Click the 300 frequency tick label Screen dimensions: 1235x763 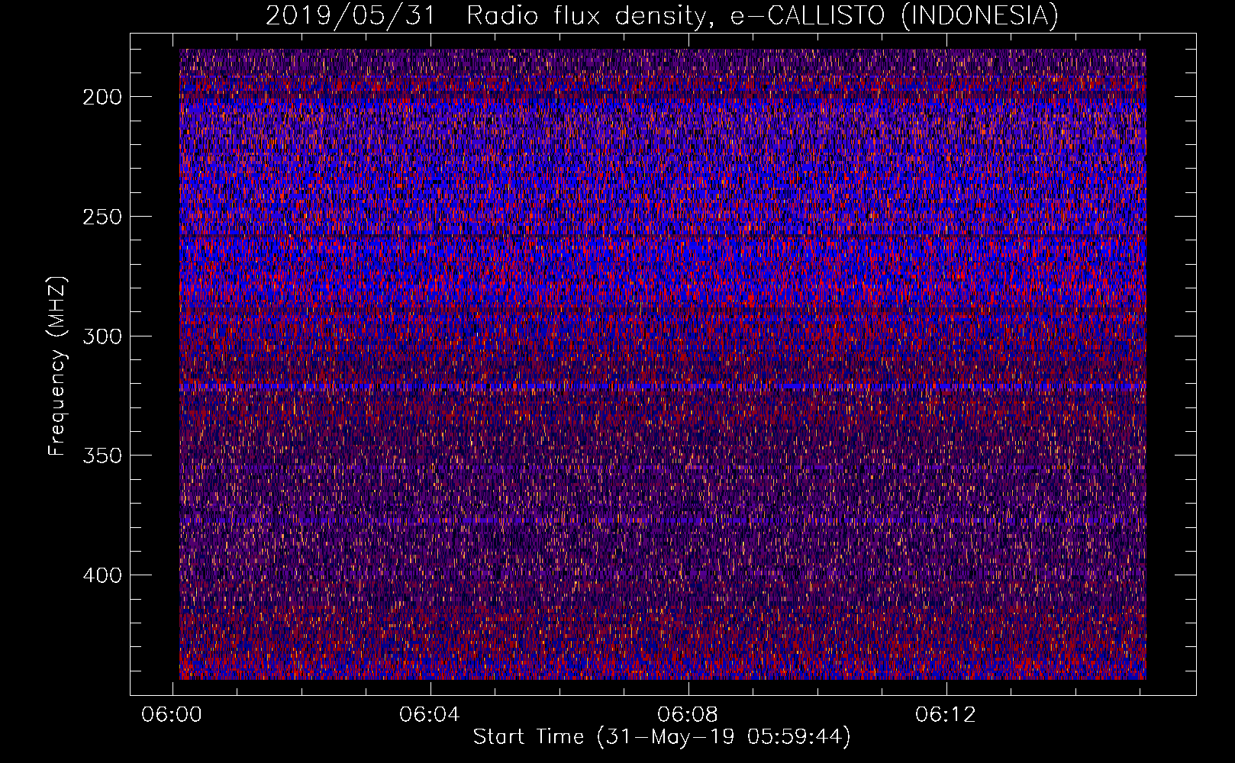(102, 336)
